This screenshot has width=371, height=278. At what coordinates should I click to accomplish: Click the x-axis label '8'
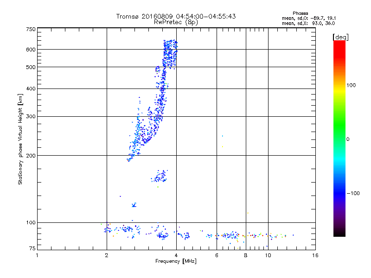[x=246, y=255]
